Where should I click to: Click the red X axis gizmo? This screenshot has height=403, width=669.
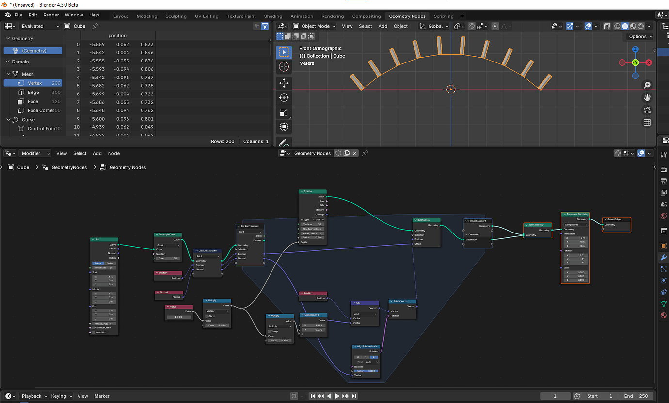[x=649, y=62]
